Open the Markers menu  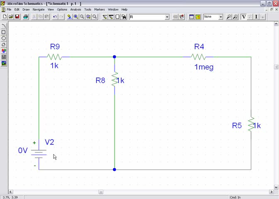tap(100, 10)
